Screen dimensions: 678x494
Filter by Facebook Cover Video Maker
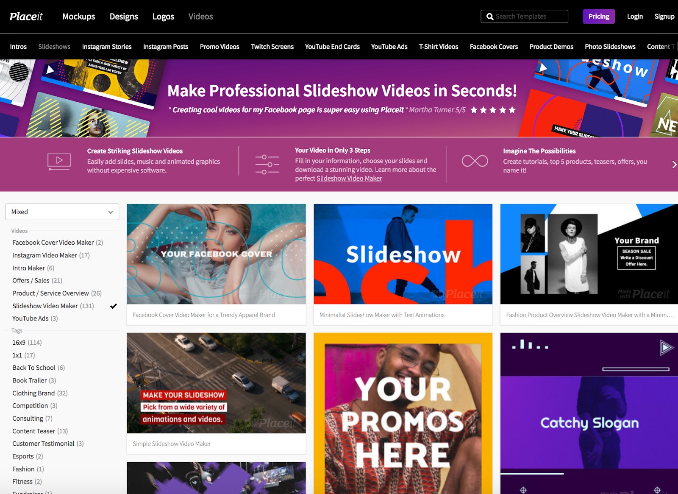tap(58, 243)
